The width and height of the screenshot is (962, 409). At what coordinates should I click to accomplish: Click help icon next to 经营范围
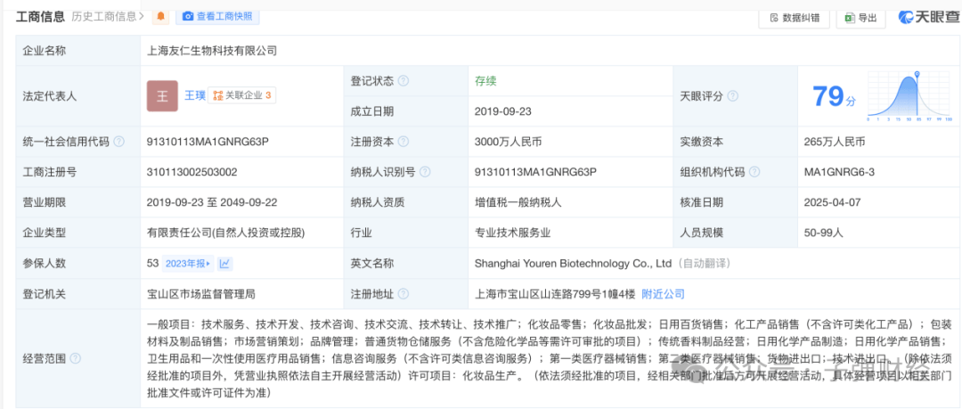click(75, 358)
